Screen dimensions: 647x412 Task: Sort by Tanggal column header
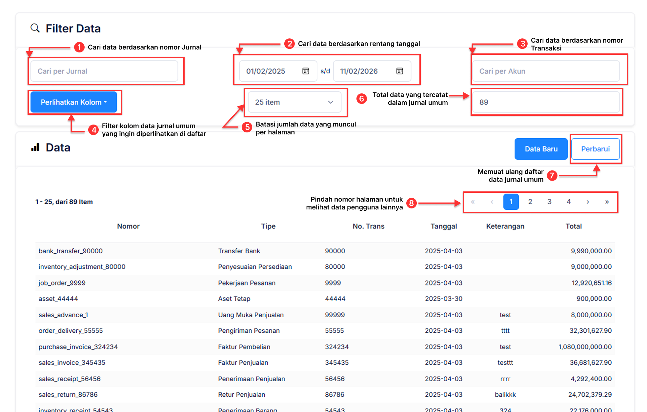443,226
